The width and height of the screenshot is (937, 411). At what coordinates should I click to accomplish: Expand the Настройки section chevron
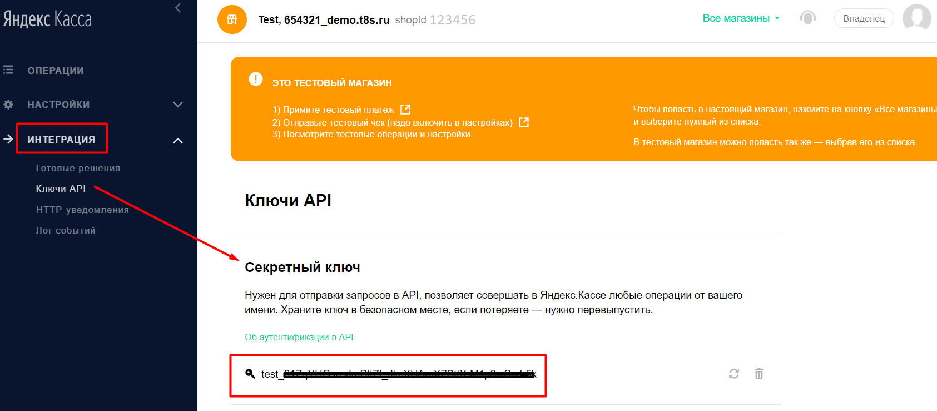[x=178, y=105]
